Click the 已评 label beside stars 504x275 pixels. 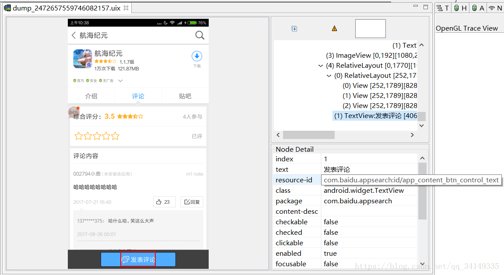point(197,136)
